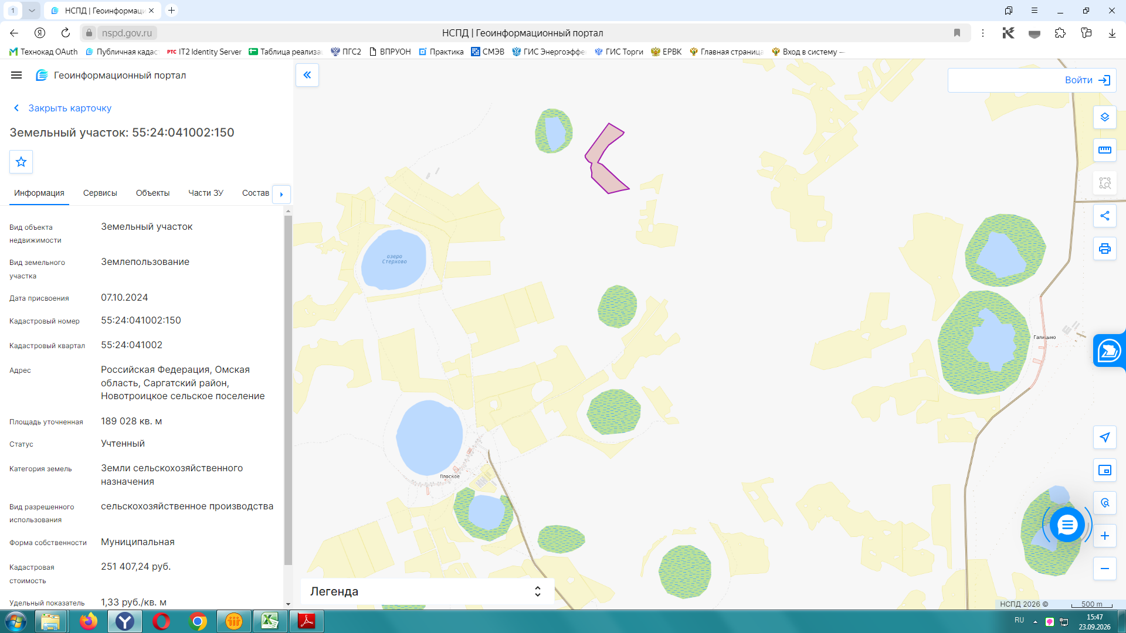Click the nspd.gov.ru address field
Screen dimensions: 1126x633
coord(127,33)
